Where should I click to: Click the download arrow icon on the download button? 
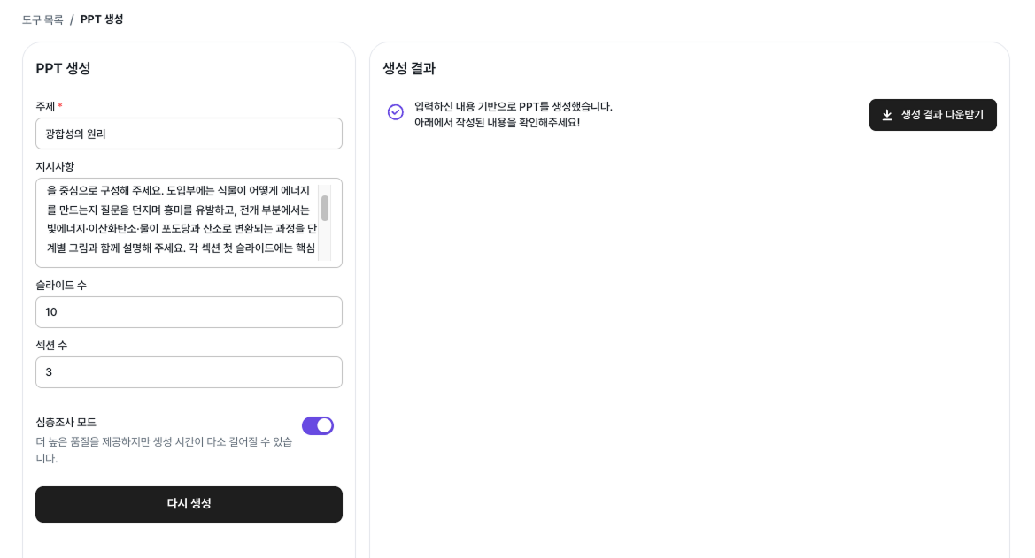click(886, 114)
